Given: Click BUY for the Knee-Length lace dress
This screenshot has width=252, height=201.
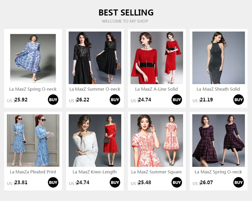Looking at the screenshot, I should point(115,182).
